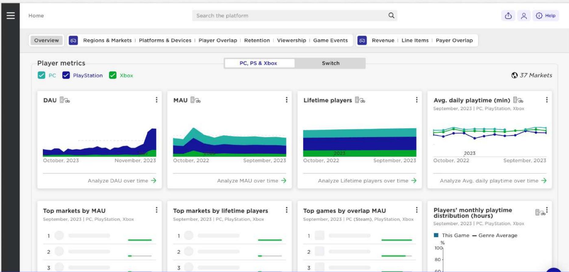The height and width of the screenshot is (272, 569).
Task: Click the export/share icon in header
Action: tap(508, 16)
